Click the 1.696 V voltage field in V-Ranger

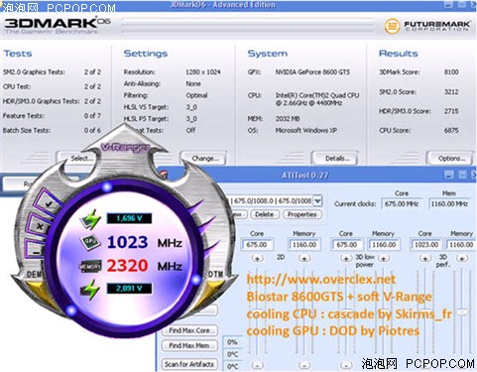[x=129, y=218]
